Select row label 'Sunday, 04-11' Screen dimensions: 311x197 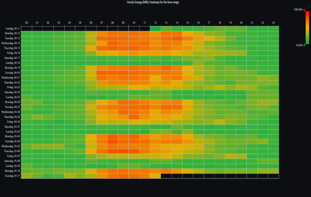(13, 29)
